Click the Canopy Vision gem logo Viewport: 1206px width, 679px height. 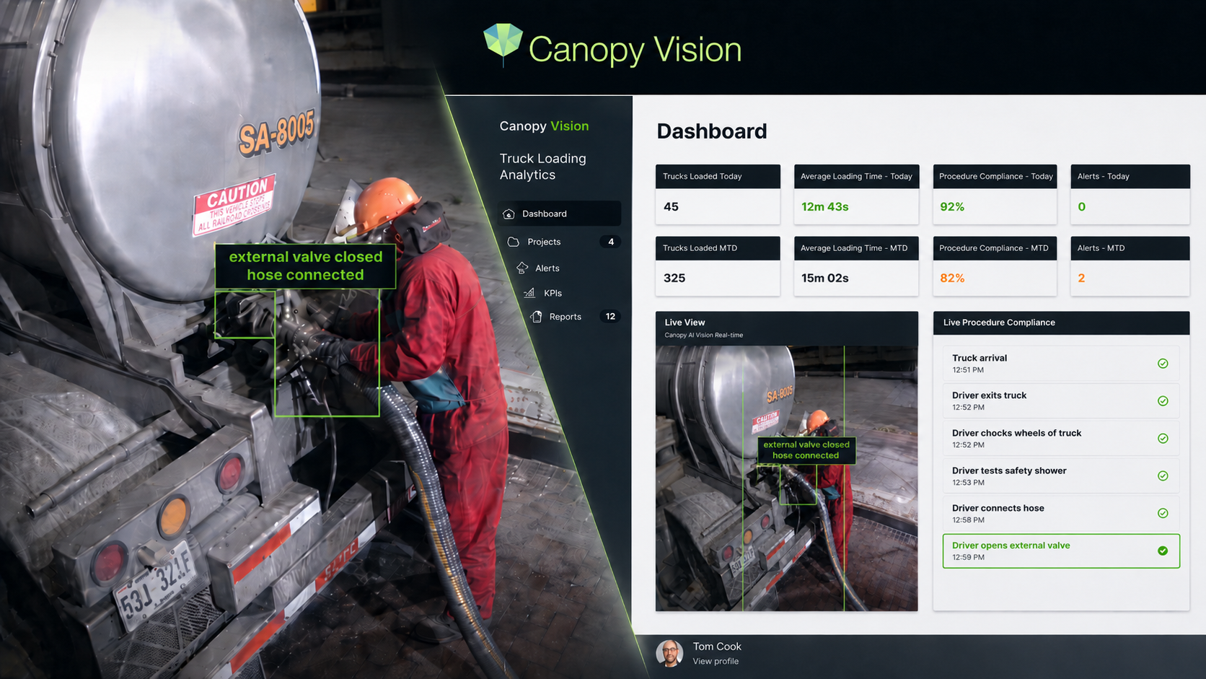[503, 43]
